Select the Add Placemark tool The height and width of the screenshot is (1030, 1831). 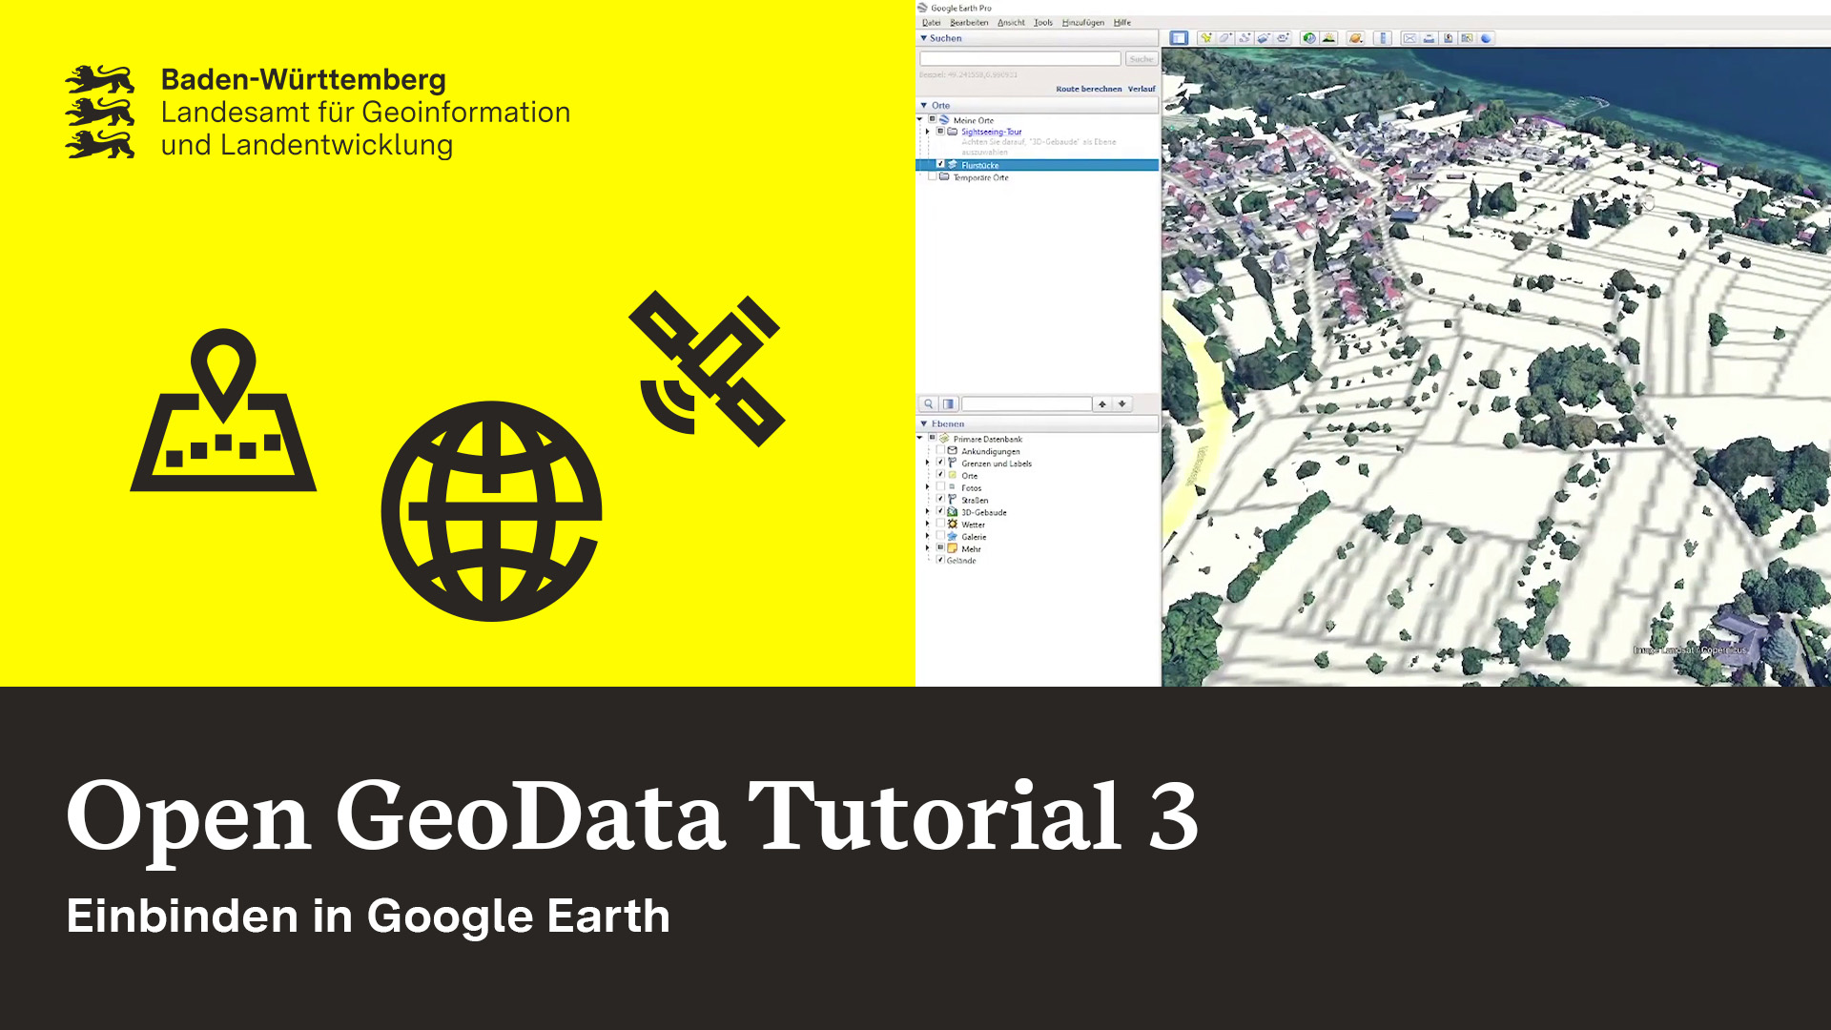pyautogui.click(x=1205, y=38)
